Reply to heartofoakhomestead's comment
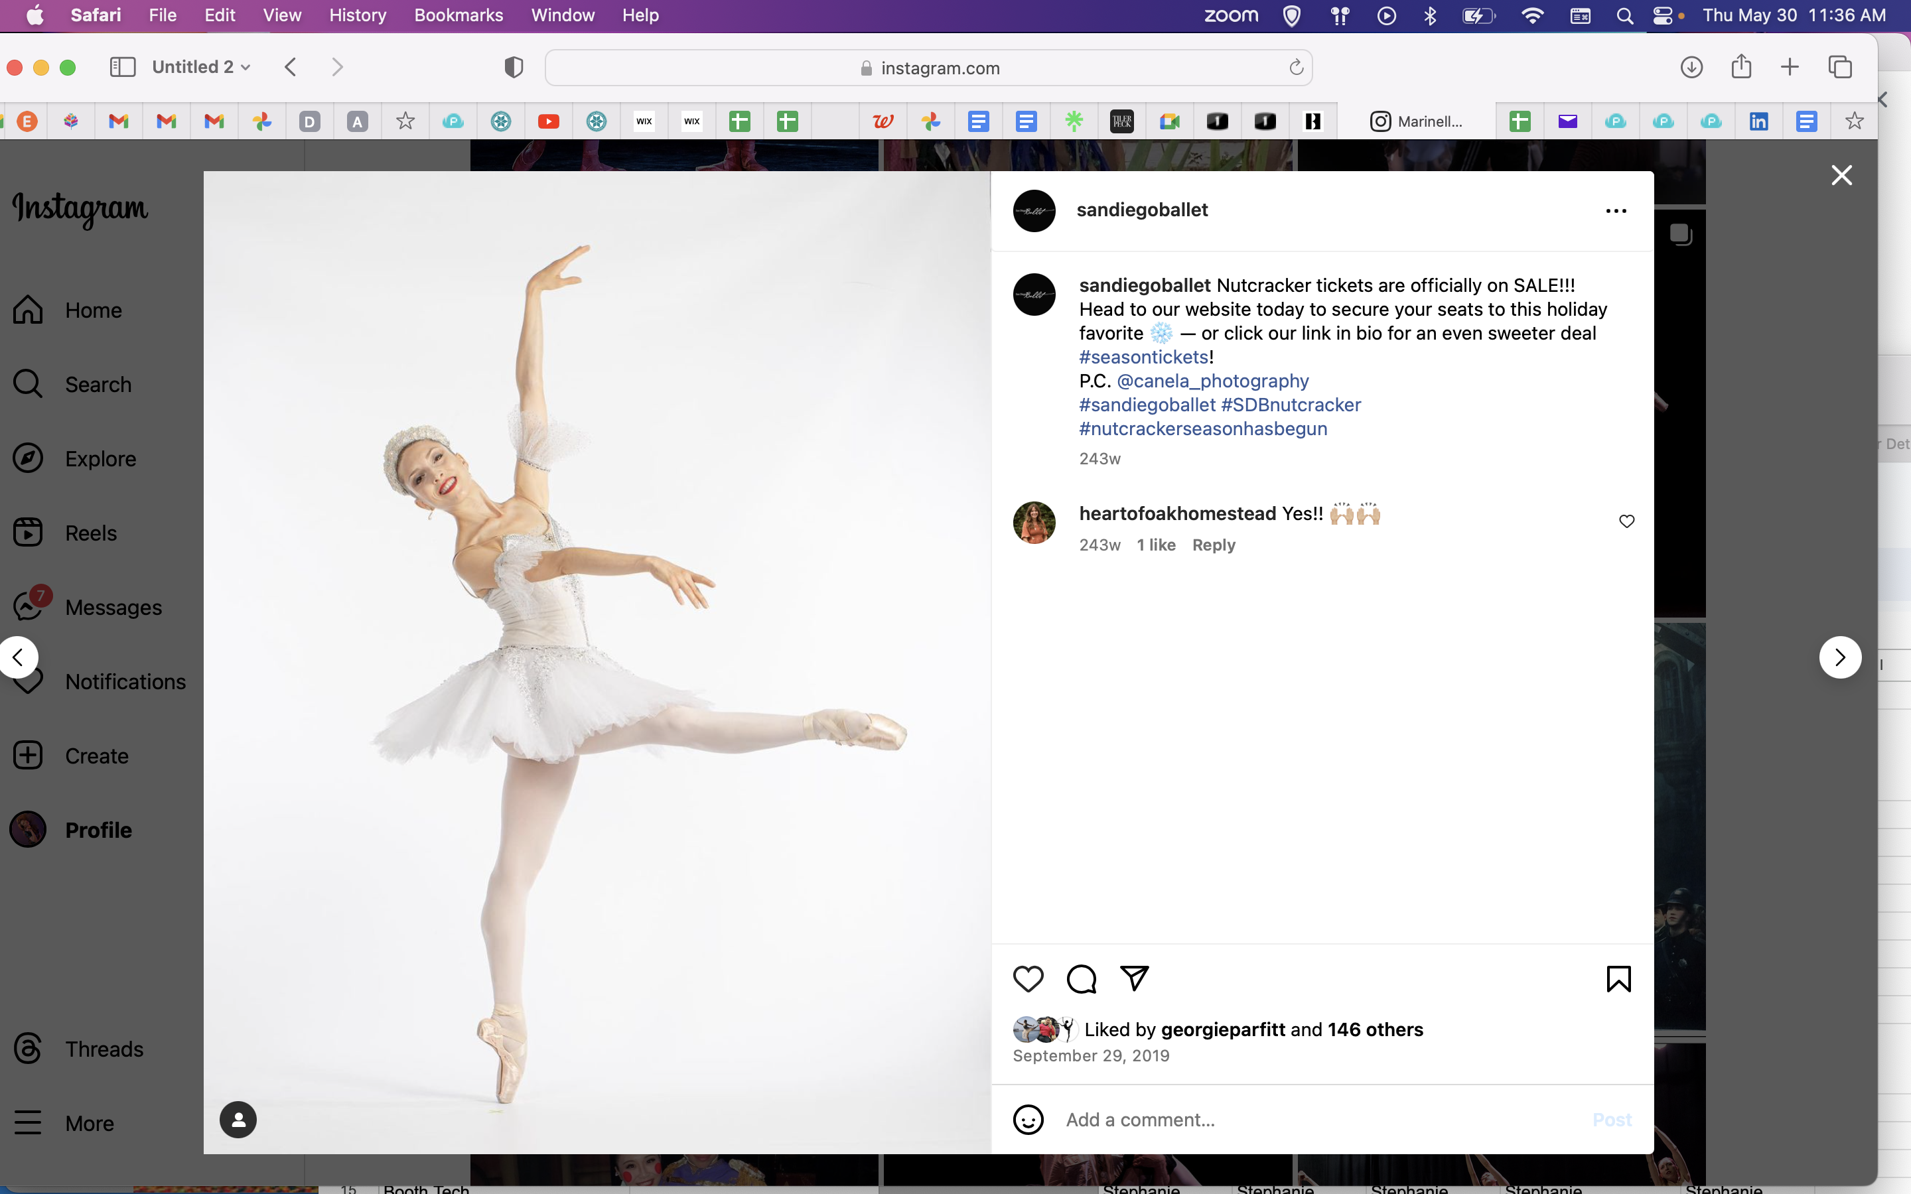Image resolution: width=1911 pixels, height=1194 pixels. click(1213, 545)
